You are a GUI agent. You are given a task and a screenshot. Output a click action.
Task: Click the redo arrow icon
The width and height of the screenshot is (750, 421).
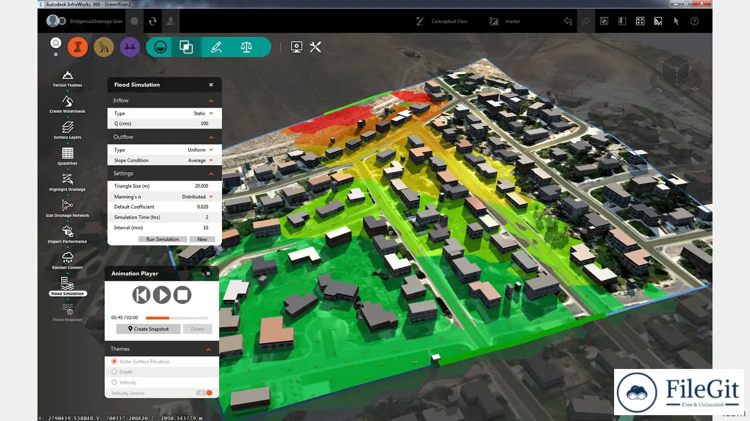coord(585,21)
